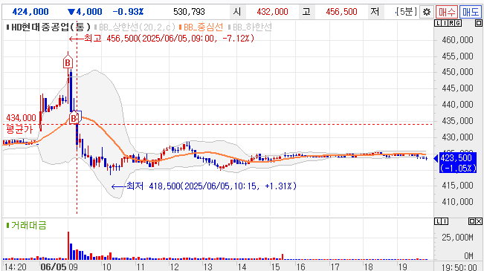The height and width of the screenshot is (271, 484).
Task: Click the blue 매도 sell button
Action: pos(471,12)
